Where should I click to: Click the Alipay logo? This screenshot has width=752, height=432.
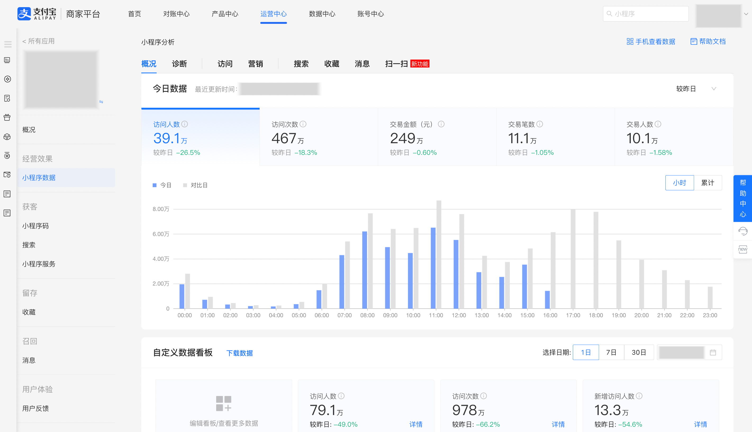(37, 14)
